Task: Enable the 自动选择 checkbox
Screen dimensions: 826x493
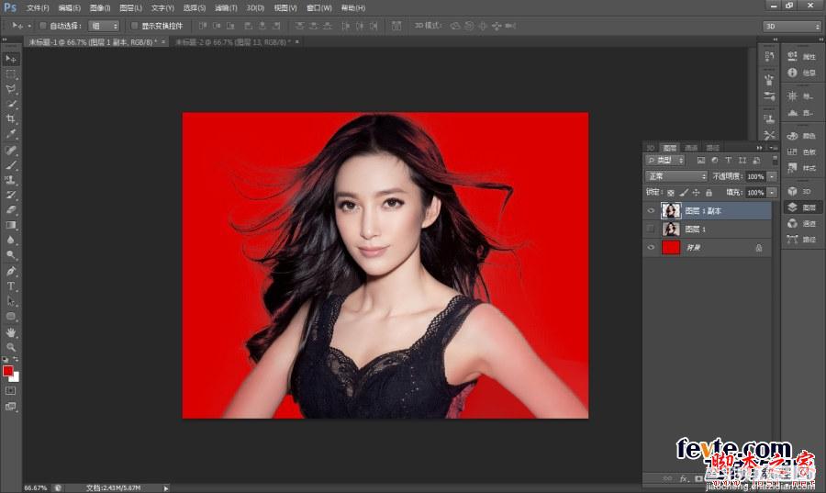Action: [43, 26]
